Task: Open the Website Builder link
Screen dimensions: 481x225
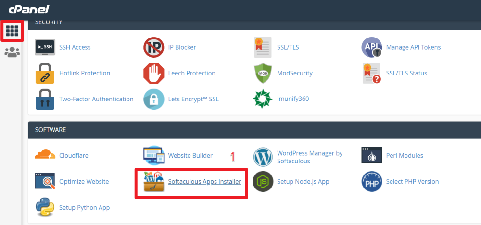Action: pyautogui.click(x=190, y=156)
